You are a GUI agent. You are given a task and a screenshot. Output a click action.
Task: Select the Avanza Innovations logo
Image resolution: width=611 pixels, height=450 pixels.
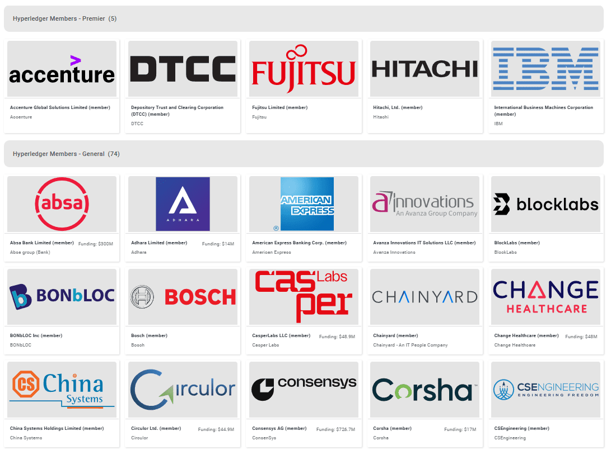425,204
